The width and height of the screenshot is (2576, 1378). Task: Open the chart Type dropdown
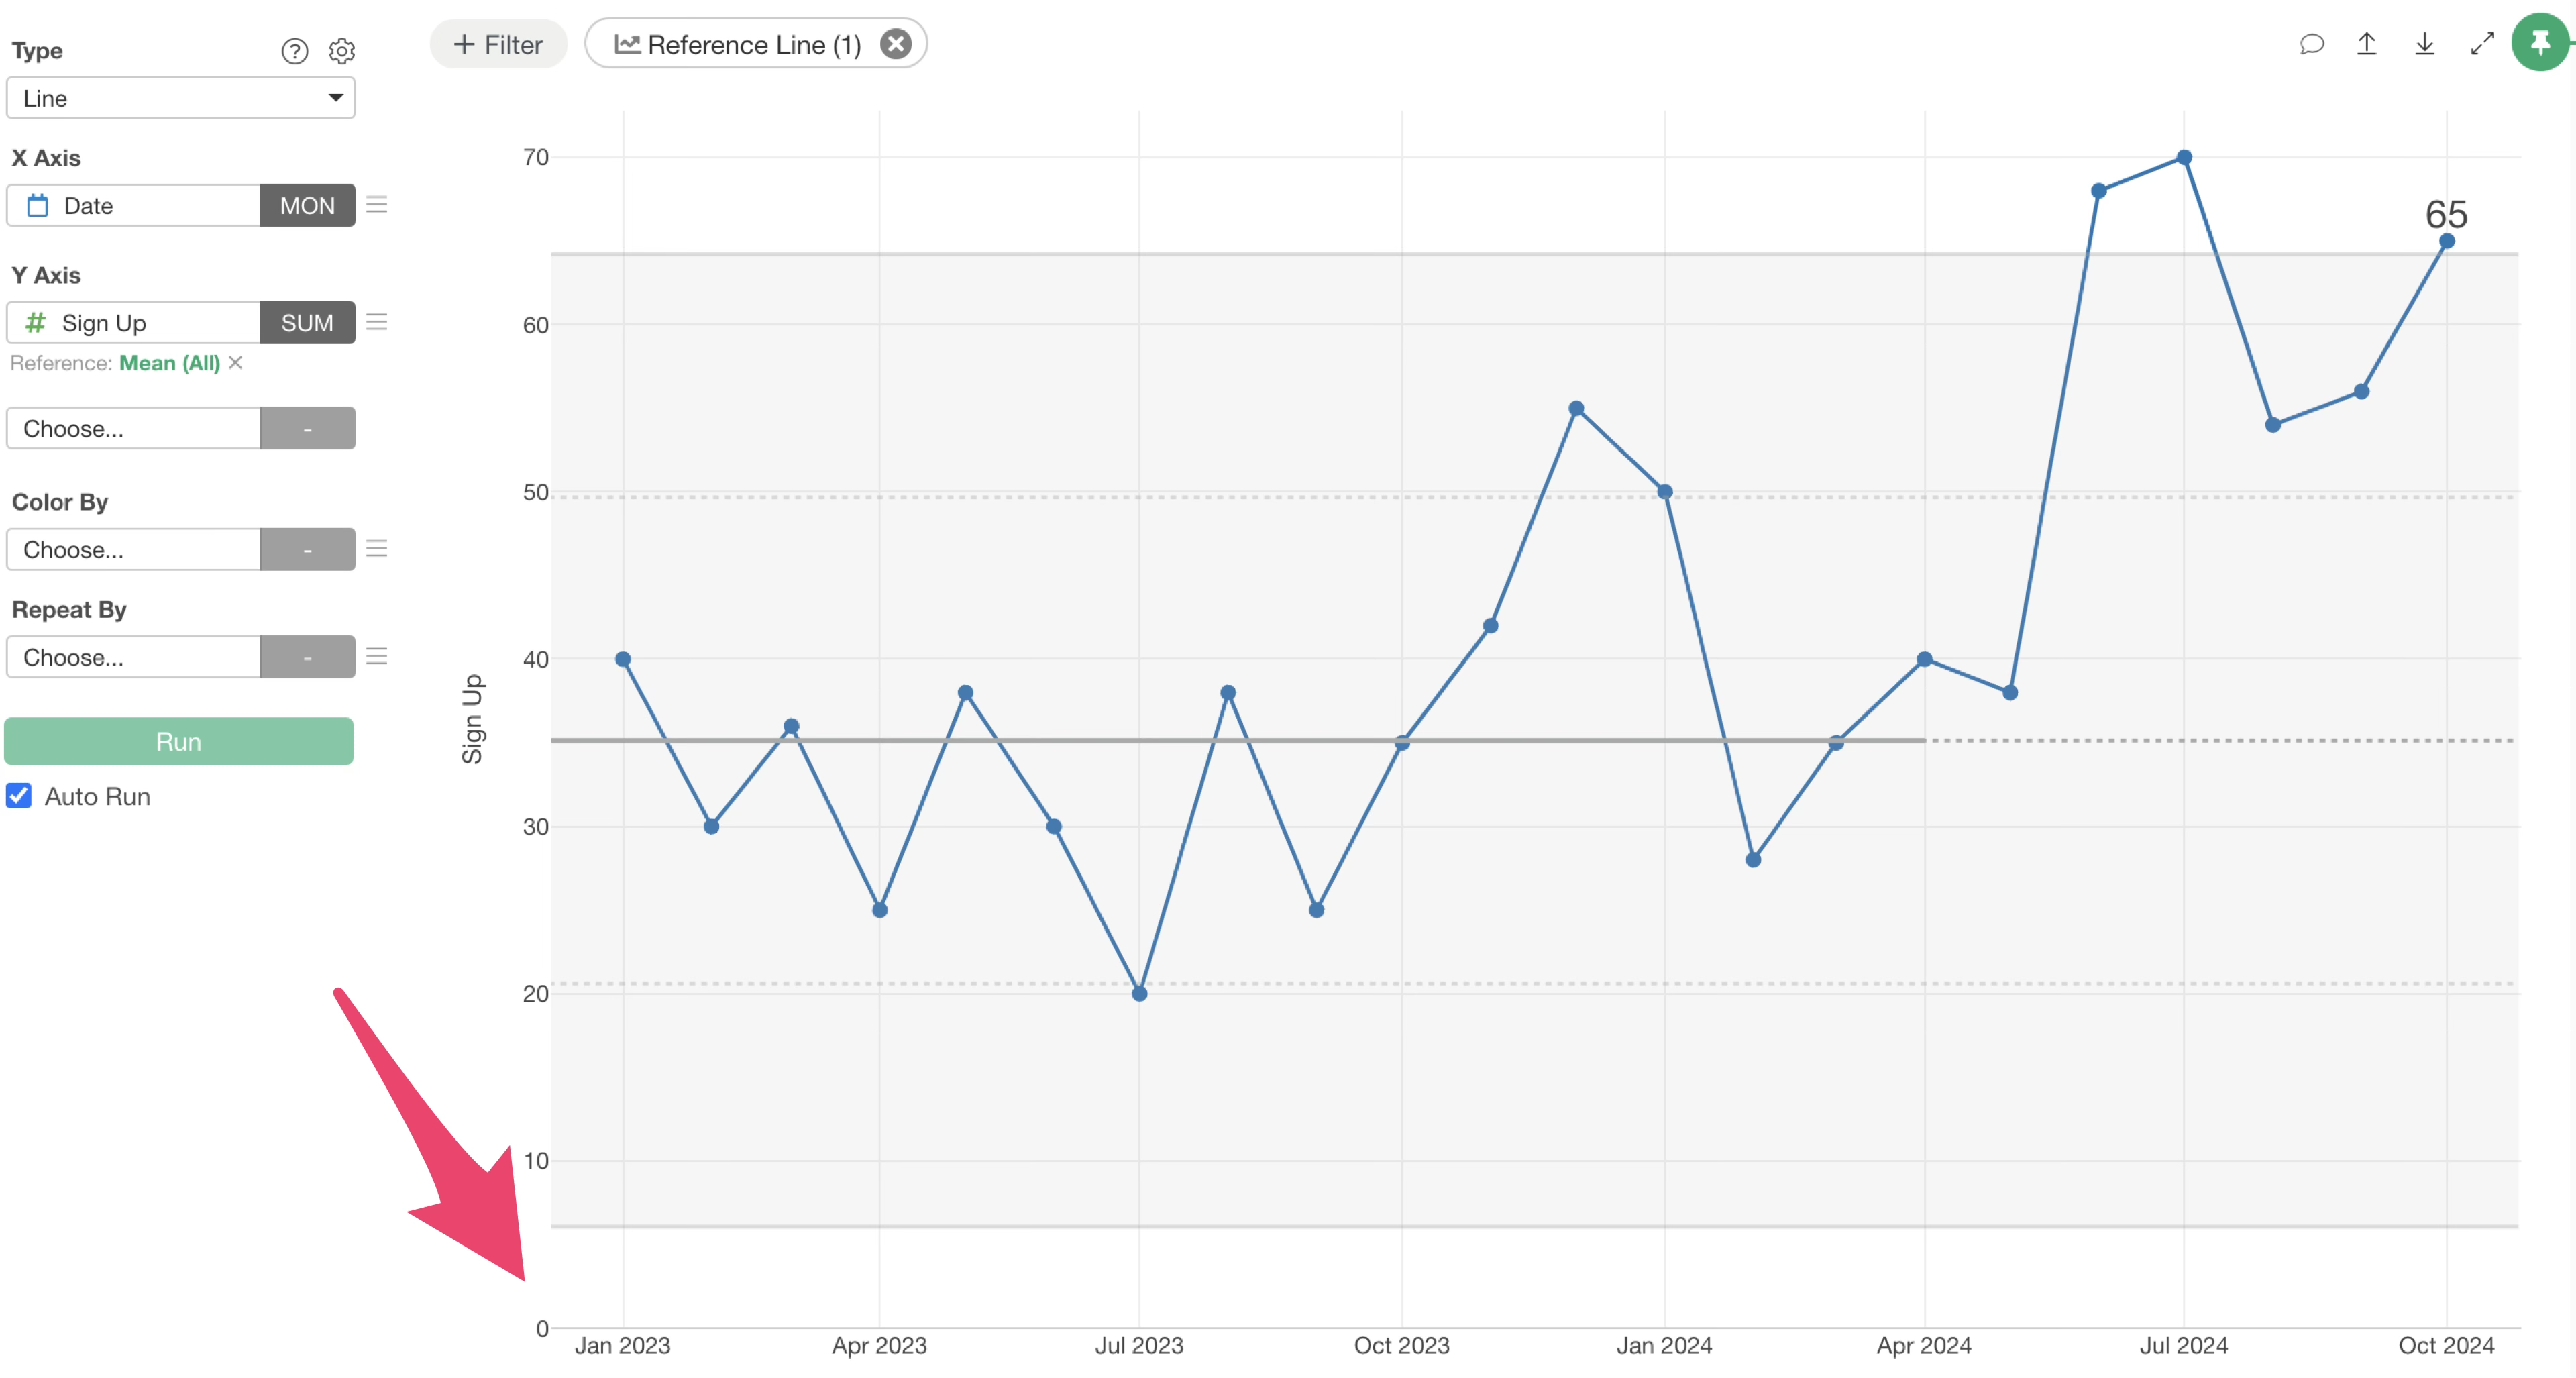180,98
